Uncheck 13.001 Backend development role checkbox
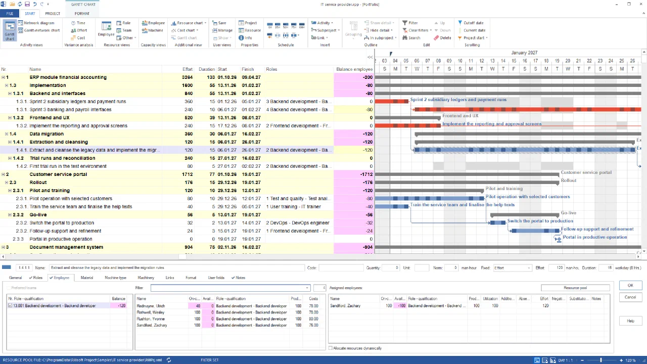This screenshot has height=364, width=647. (x=10, y=306)
